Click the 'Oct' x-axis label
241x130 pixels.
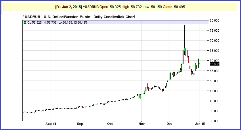click(x=110, y=124)
